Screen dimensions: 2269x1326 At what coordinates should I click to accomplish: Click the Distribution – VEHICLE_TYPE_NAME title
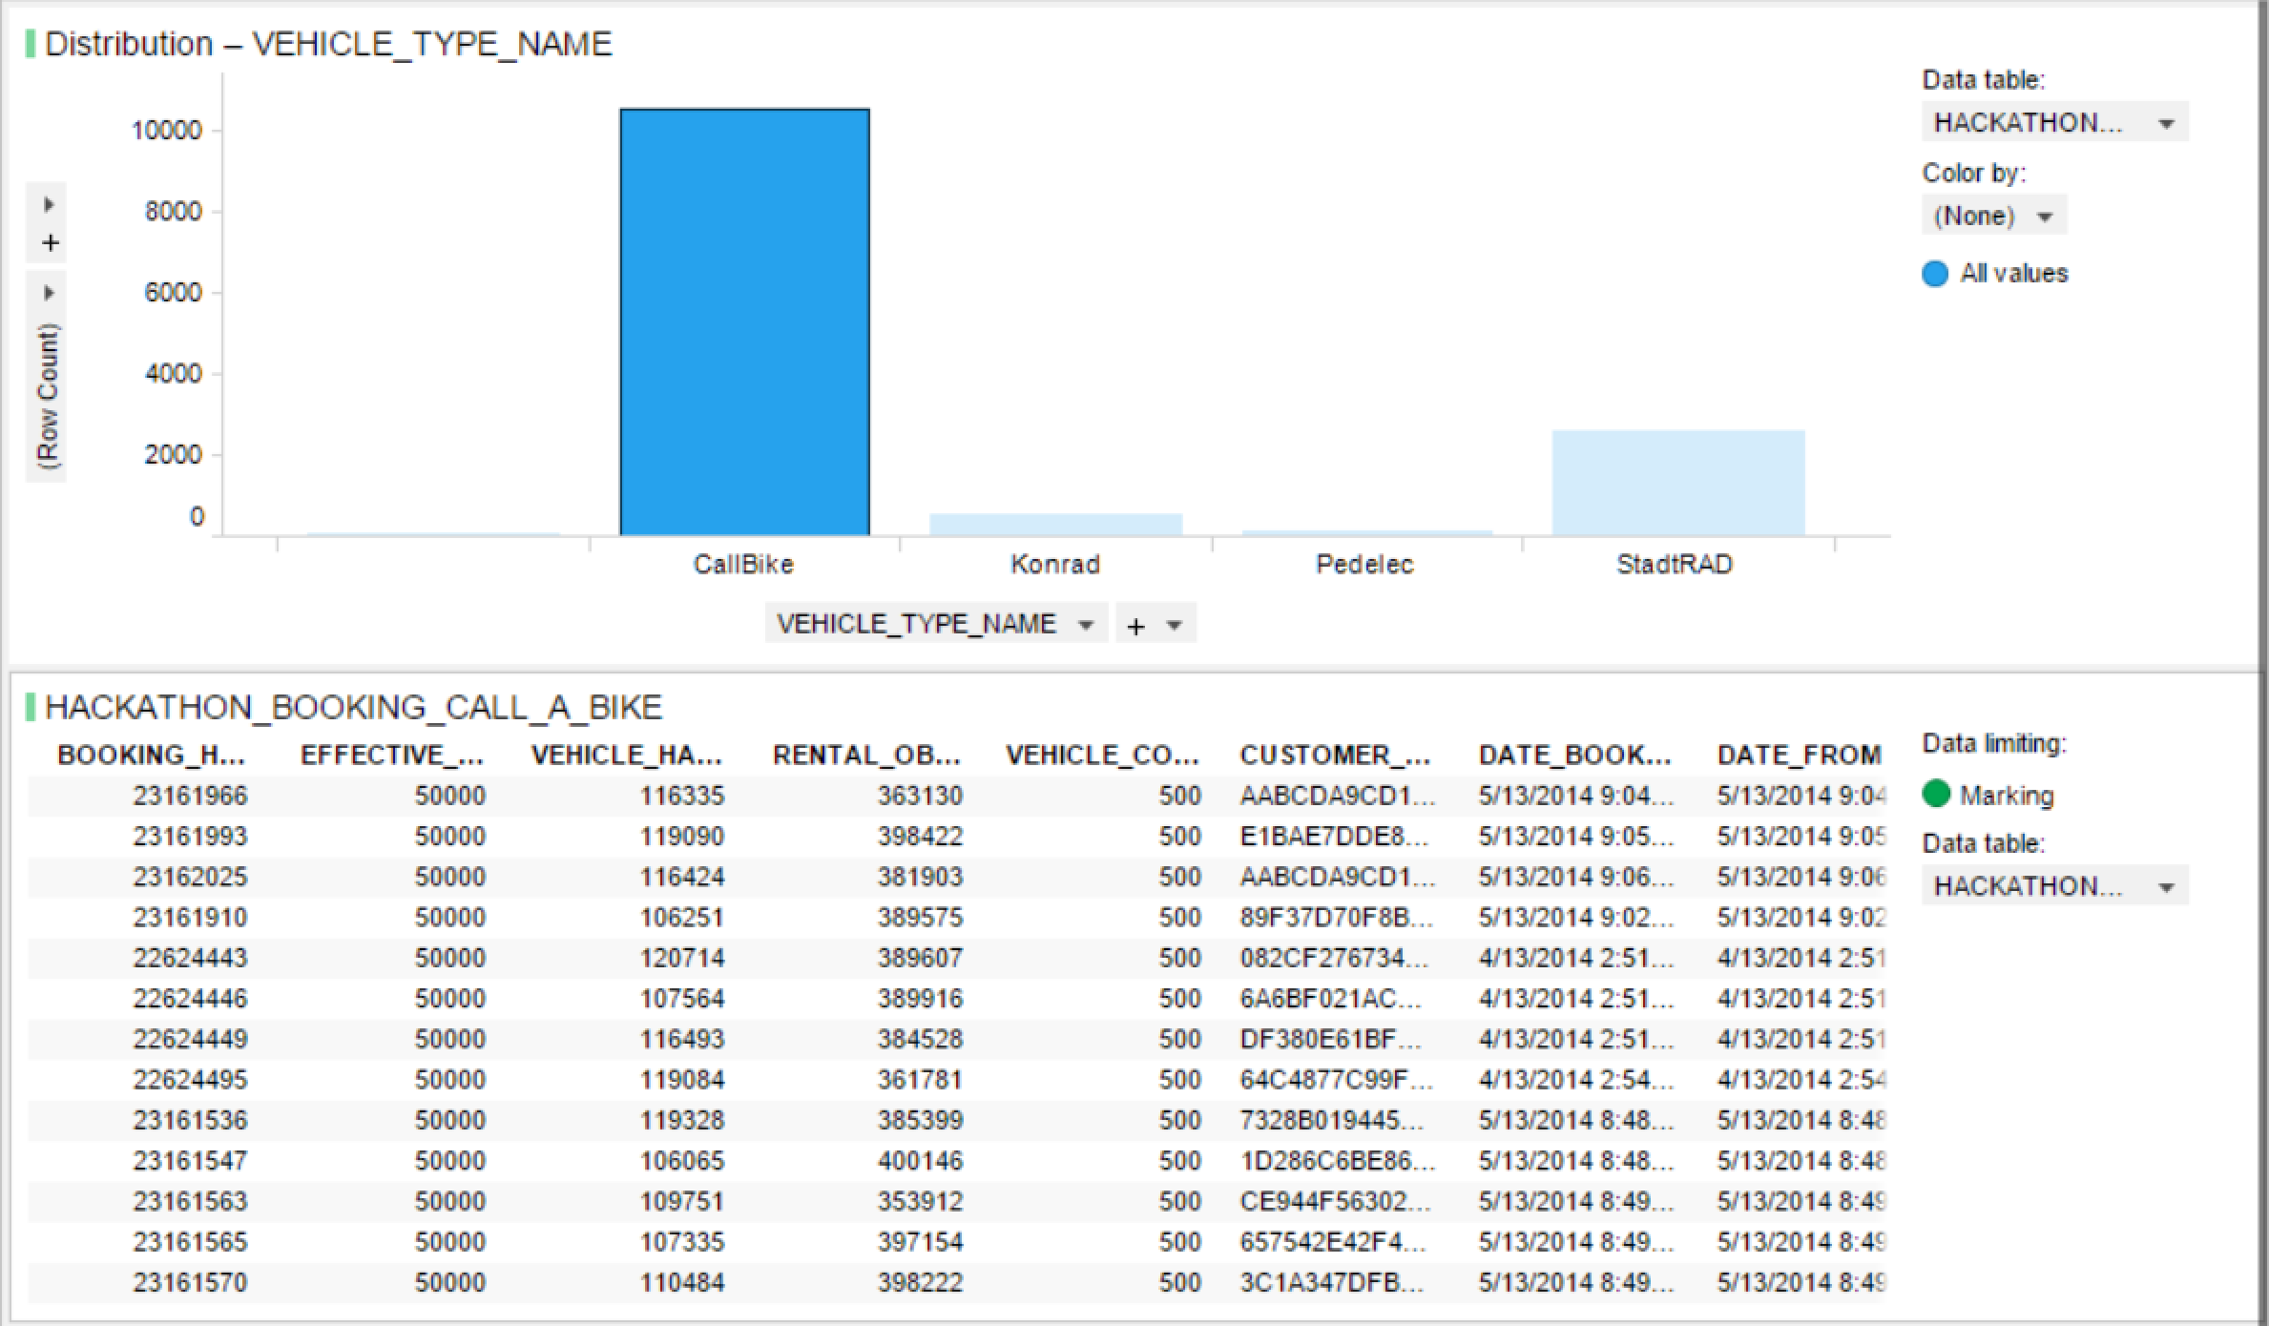coord(327,44)
